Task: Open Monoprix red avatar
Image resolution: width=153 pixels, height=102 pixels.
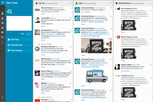Action: tap(37, 100)
